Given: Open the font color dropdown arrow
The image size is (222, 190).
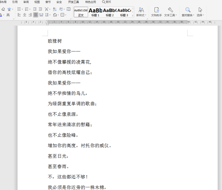Looking at the screenshot, I should click(4, 15).
